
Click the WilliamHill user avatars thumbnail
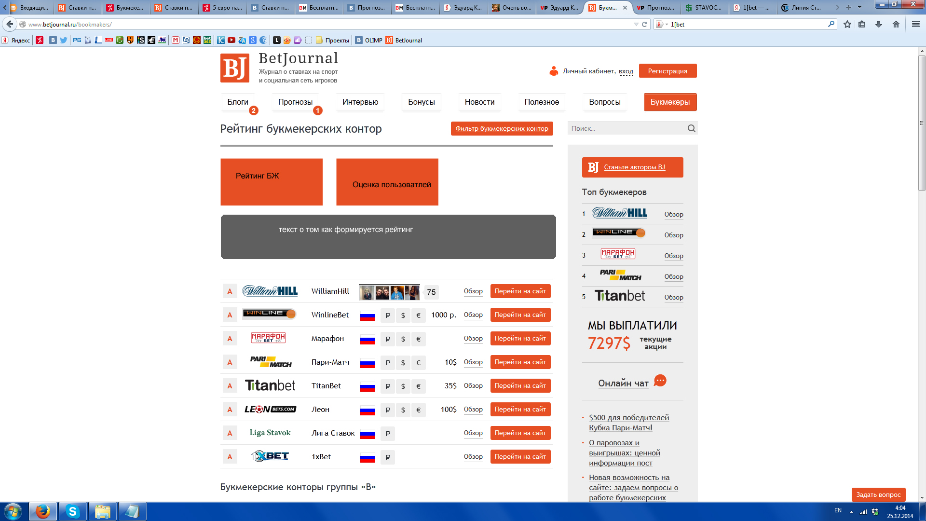click(389, 292)
